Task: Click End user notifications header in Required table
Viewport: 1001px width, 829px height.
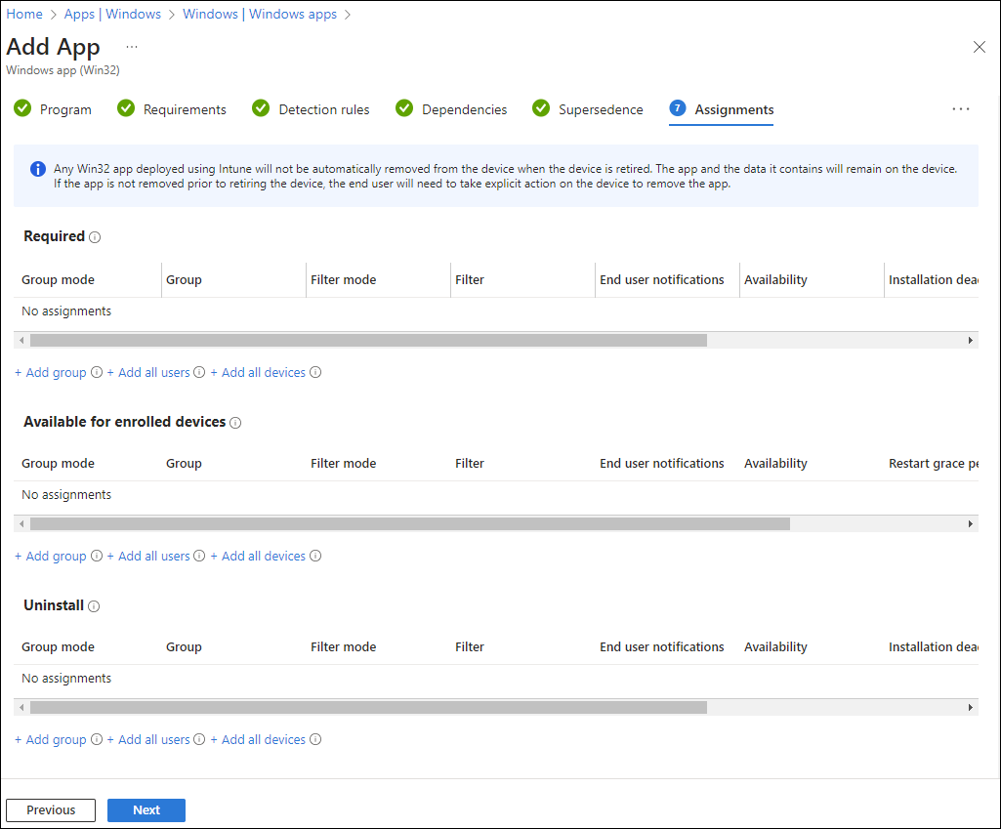Action: click(x=661, y=279)
